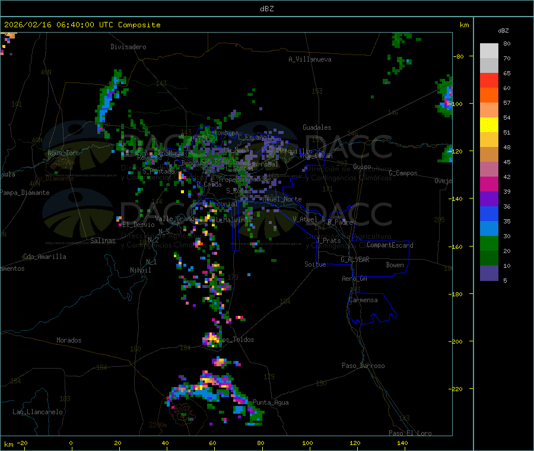Click the 'Morados' place label

click(x=69, y=340)
